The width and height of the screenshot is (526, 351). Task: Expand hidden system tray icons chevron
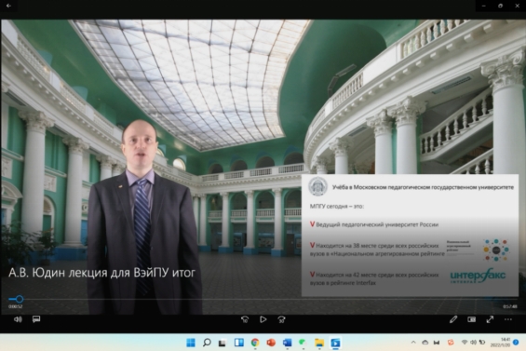point(413,343)
